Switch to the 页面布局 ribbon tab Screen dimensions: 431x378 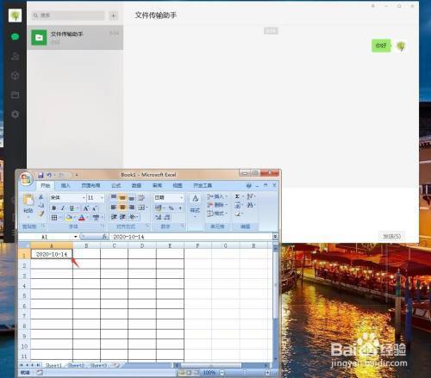click(x=91, y=185)
